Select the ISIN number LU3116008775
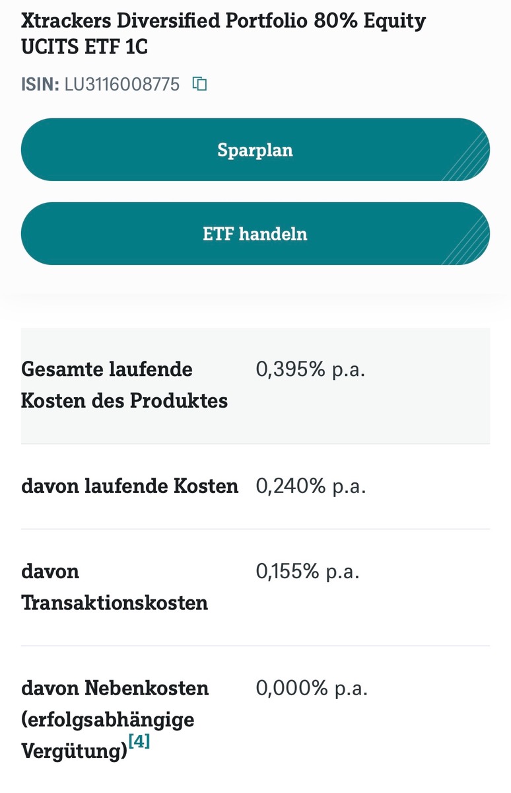The image size is (511, 793). pos(122,85)
